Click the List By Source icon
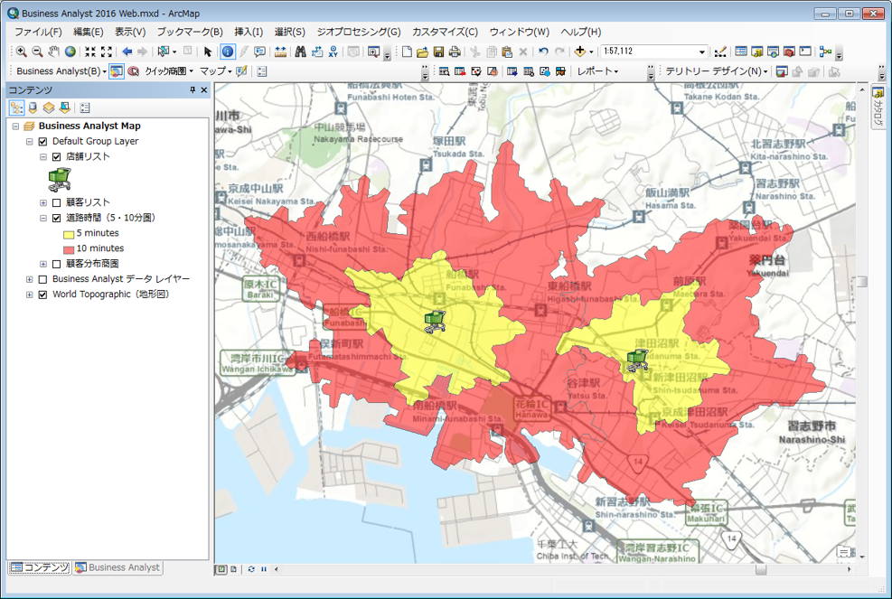 [33, 108]
